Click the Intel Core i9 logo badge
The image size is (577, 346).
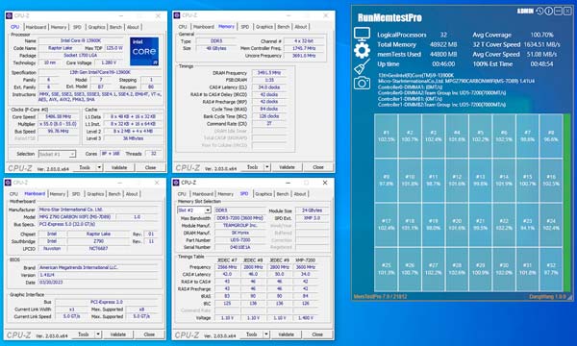click(144, 51)
